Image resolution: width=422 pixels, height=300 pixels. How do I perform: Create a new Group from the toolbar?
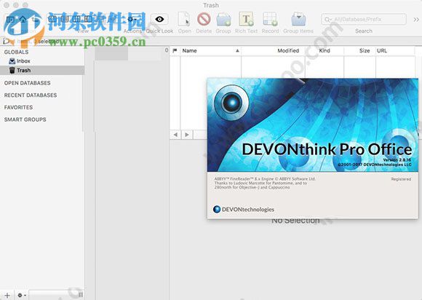tap(223, 20)
